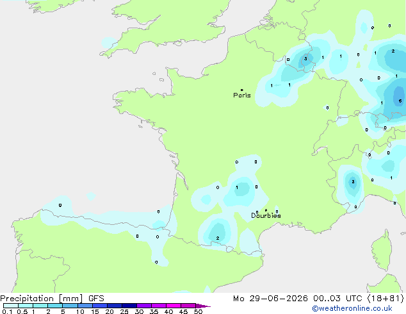Click the weatheronline.co.uk copyright link
This screenshot has height=314, width=406.
point(352,308)
